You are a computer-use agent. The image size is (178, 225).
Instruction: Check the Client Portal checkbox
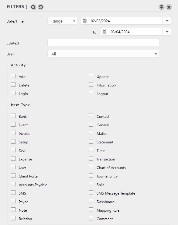(13, 176)
